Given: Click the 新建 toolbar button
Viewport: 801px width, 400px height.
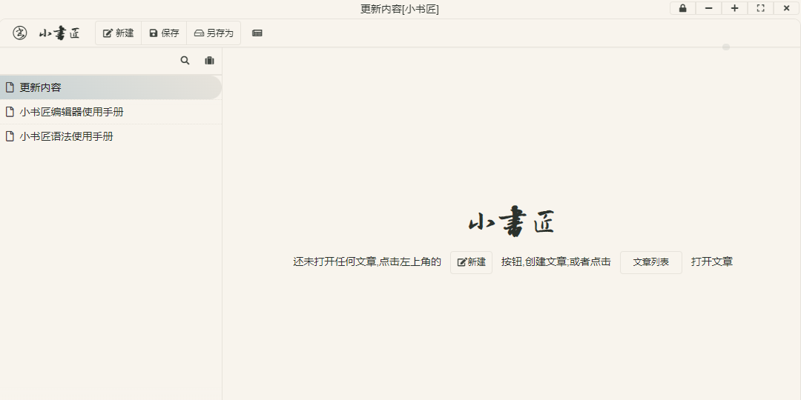Looking at the screenshot, I should pos(119,33).
